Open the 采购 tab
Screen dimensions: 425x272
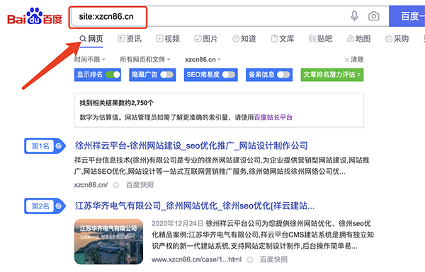point(397,39)
